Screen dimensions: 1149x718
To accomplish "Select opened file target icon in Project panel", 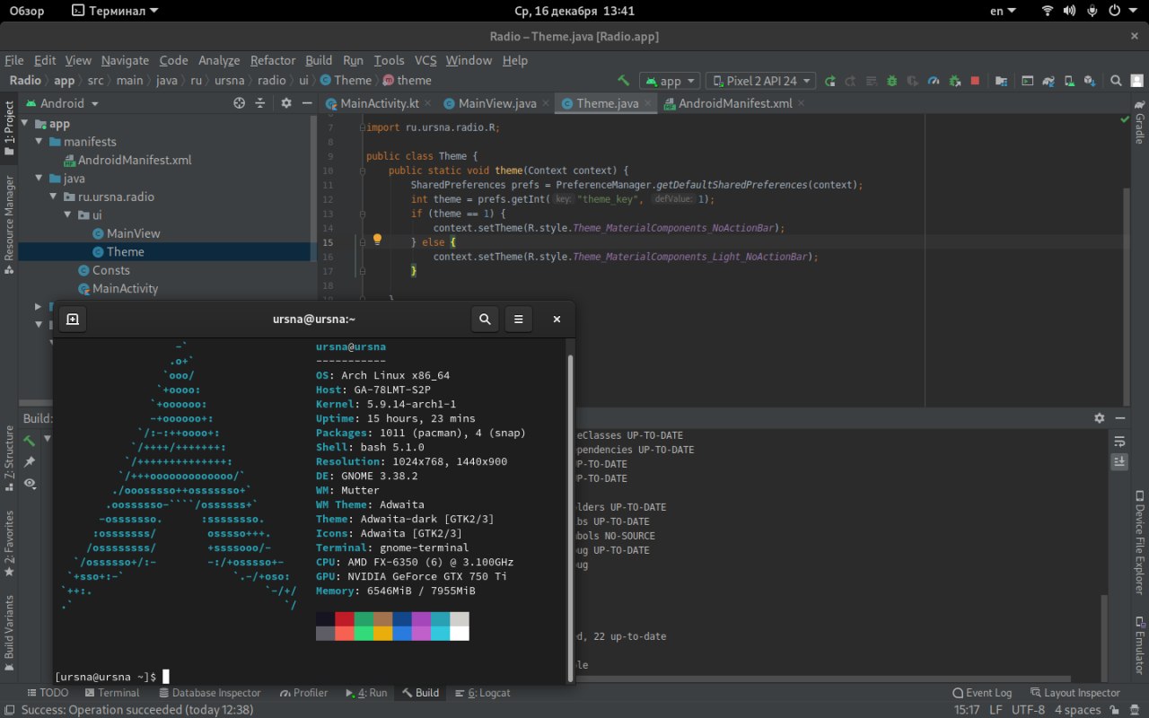I will point(240,103).
